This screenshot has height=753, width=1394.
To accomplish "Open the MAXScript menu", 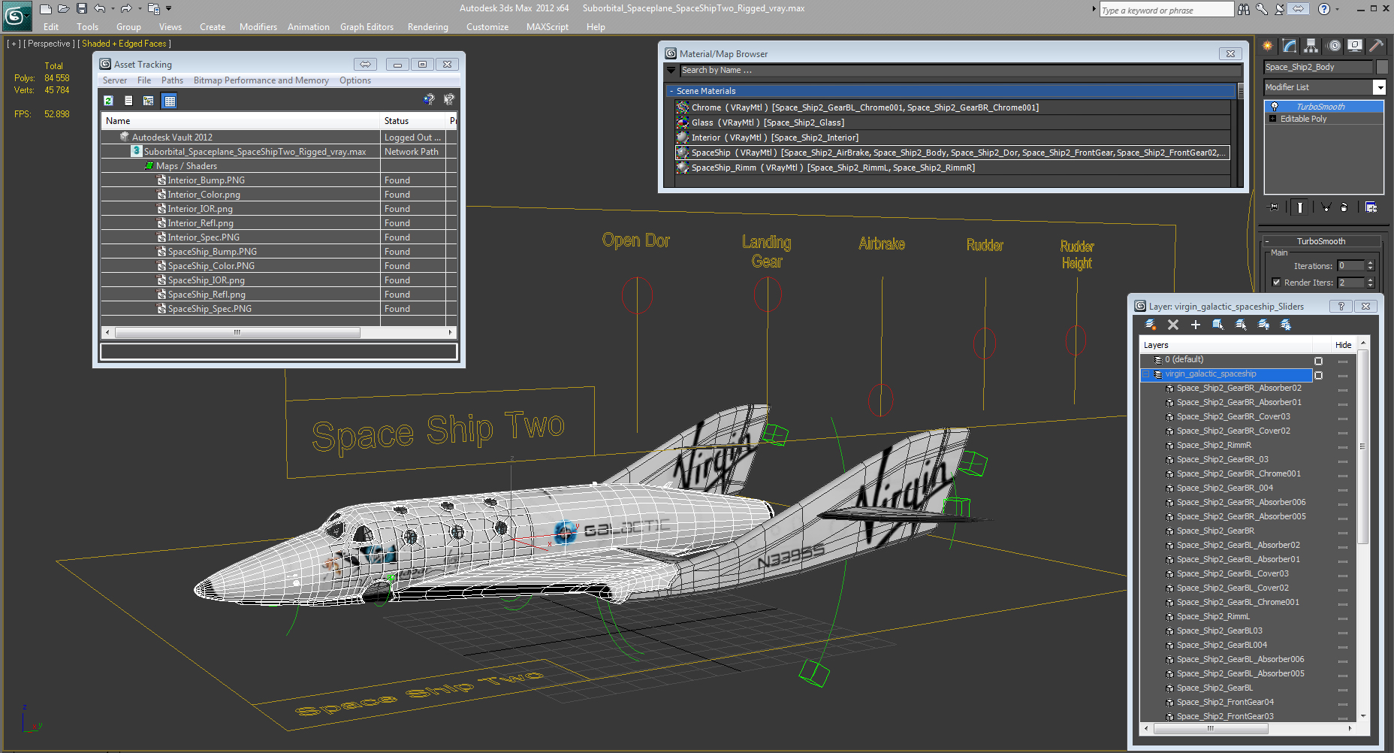I will (x=548, y=27).
